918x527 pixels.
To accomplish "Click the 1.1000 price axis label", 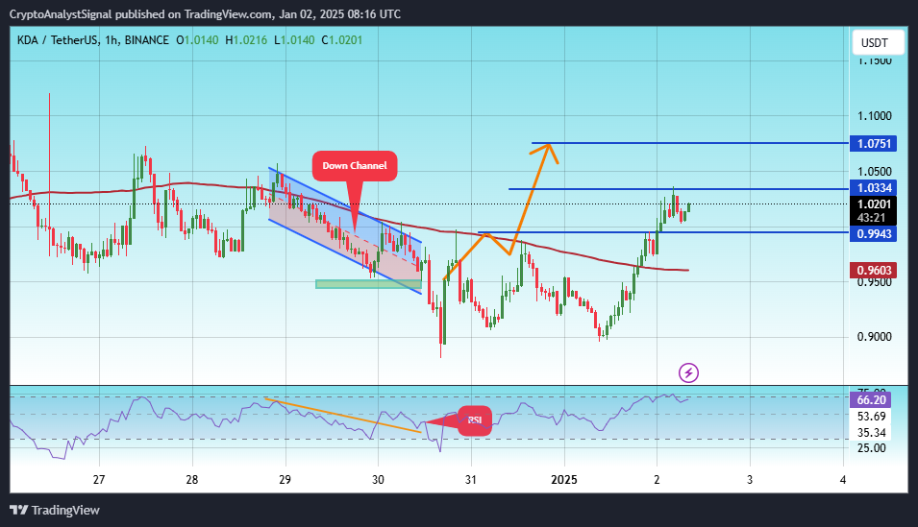I will click(874, 116).
